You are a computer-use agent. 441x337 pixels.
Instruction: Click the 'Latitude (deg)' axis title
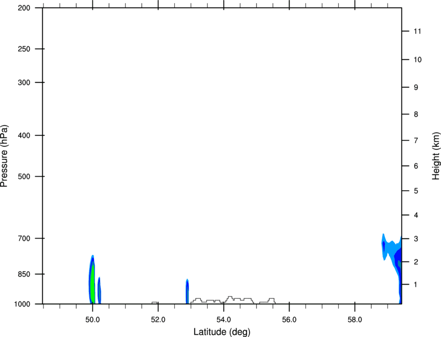click(x=222, y=332)
